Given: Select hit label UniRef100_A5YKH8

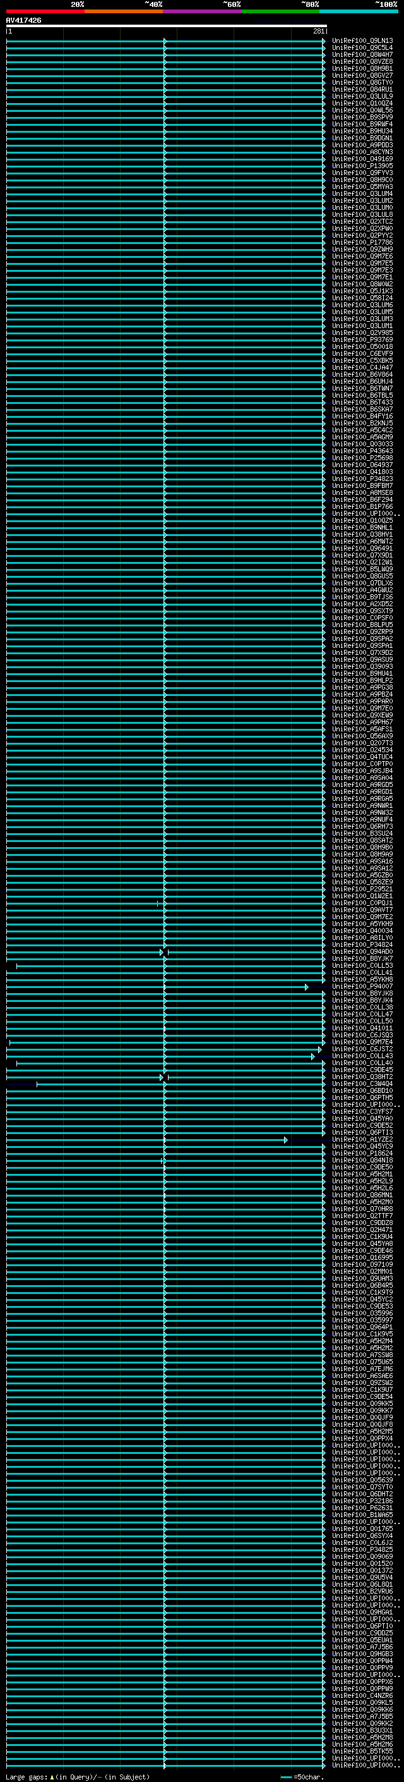Looking at the screenshot, I should [x=362, y=980].
